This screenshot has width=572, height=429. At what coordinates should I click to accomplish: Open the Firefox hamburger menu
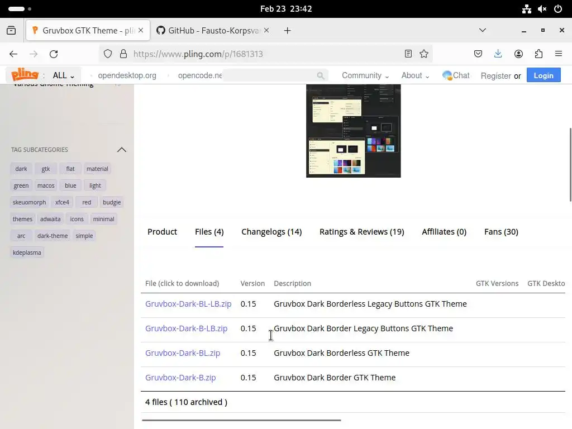point(559,54)
